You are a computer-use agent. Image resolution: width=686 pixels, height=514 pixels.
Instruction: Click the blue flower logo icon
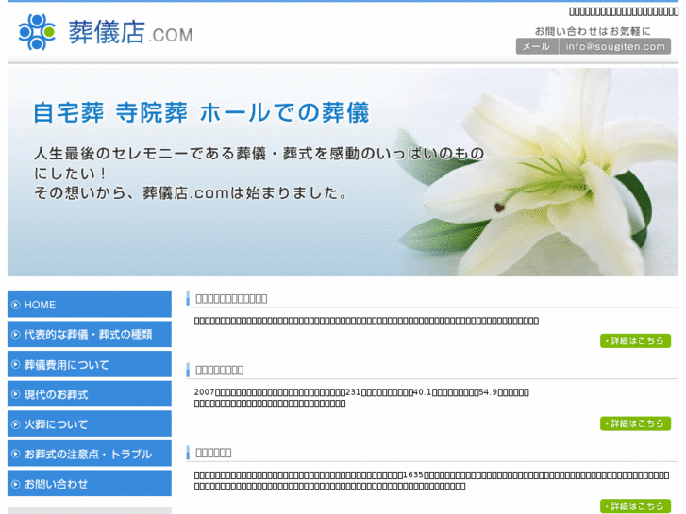pos(37,32)
